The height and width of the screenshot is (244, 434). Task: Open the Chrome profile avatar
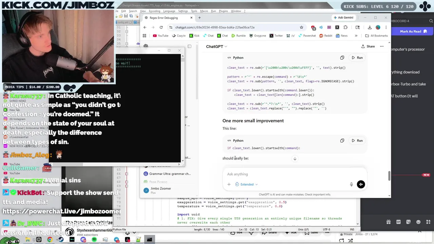[378, 27]
